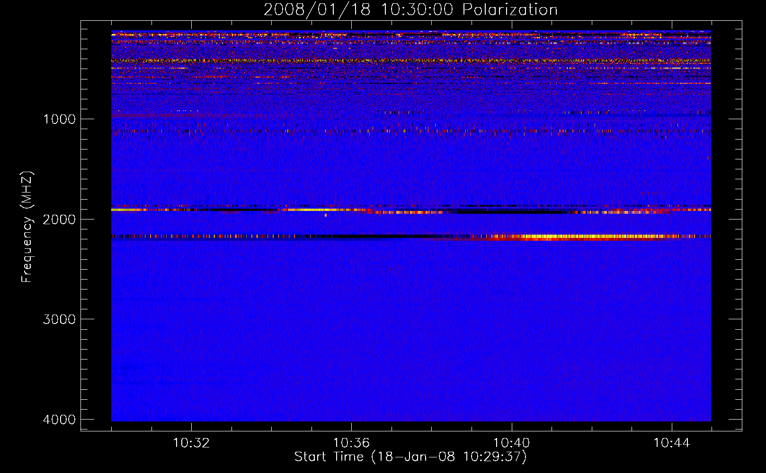Click the 10:44 time tick label
Image resolution: width=766 pixels, height=473 pixels.
tap(671, 443)
